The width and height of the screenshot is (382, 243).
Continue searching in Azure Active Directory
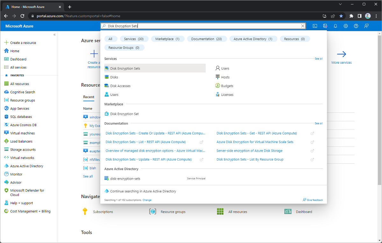click(x=143, y=191)
